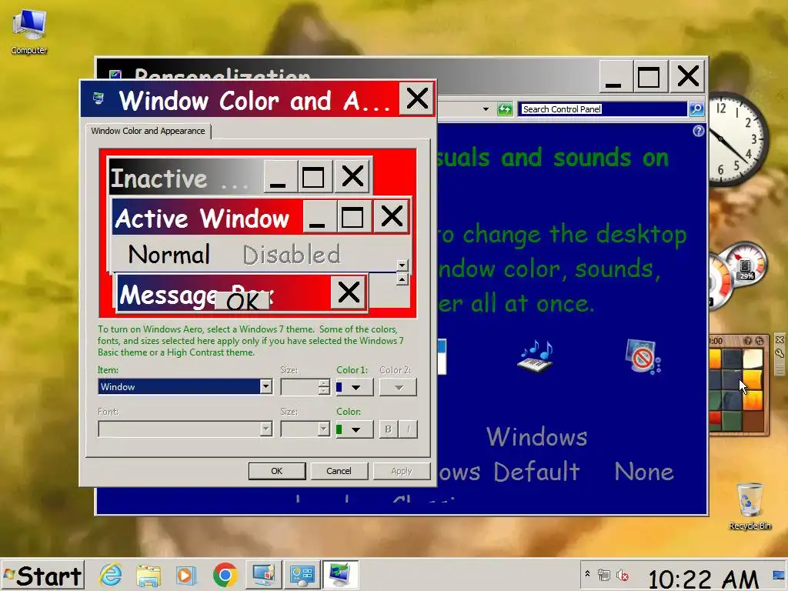Open the Sounds music-notes icon
This screenshot has height=591, width=788.
pos(536,356)
